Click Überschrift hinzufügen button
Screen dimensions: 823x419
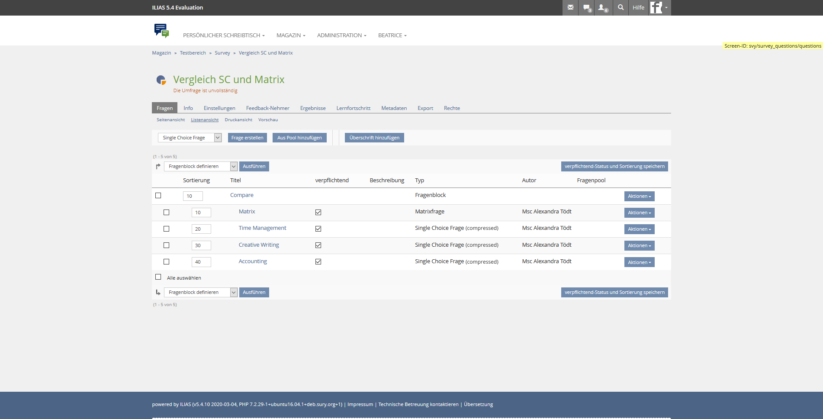[374, 138]
